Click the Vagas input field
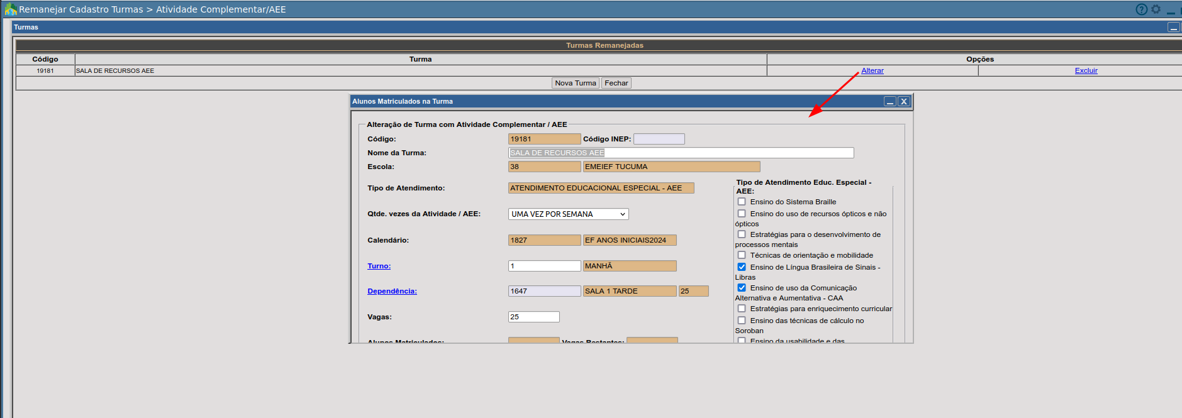The image size is (1182, 418). (x=533, y=317)
